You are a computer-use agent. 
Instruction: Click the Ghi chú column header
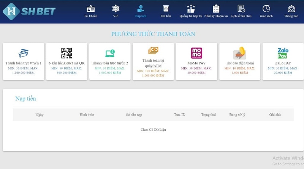[275, 115]
